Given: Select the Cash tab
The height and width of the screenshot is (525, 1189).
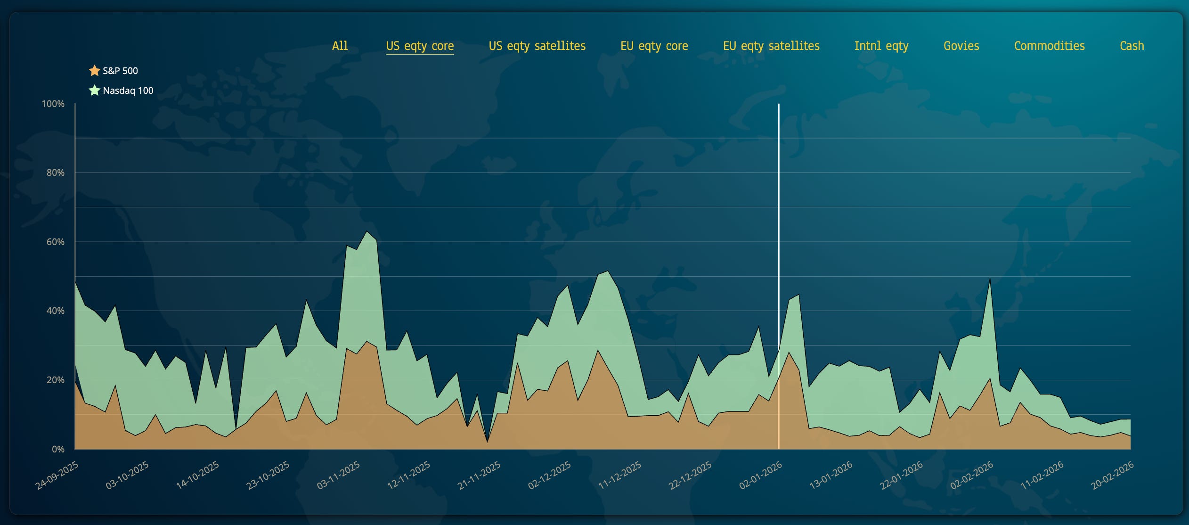Looking at the screenshot, I should pos(1132,46).
